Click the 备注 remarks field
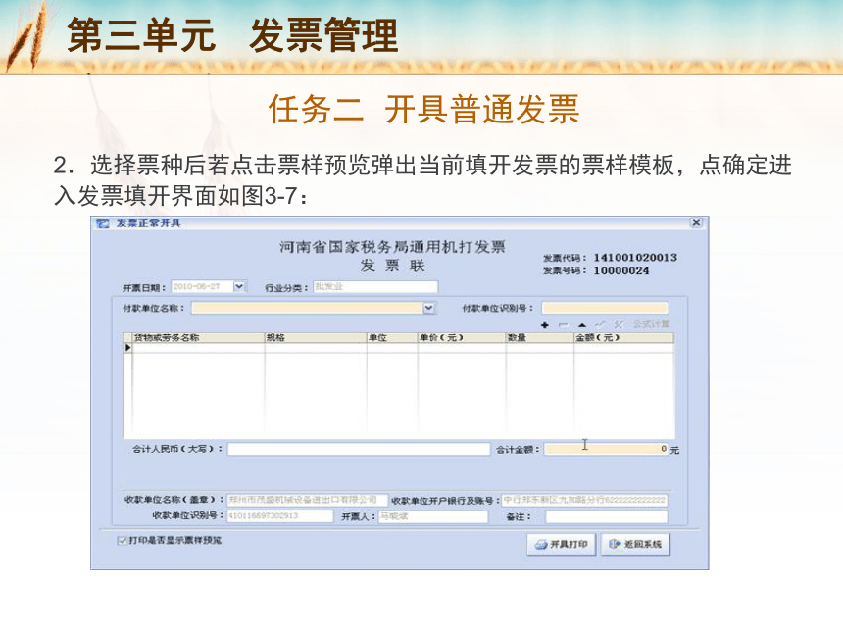 coord(607,516)
